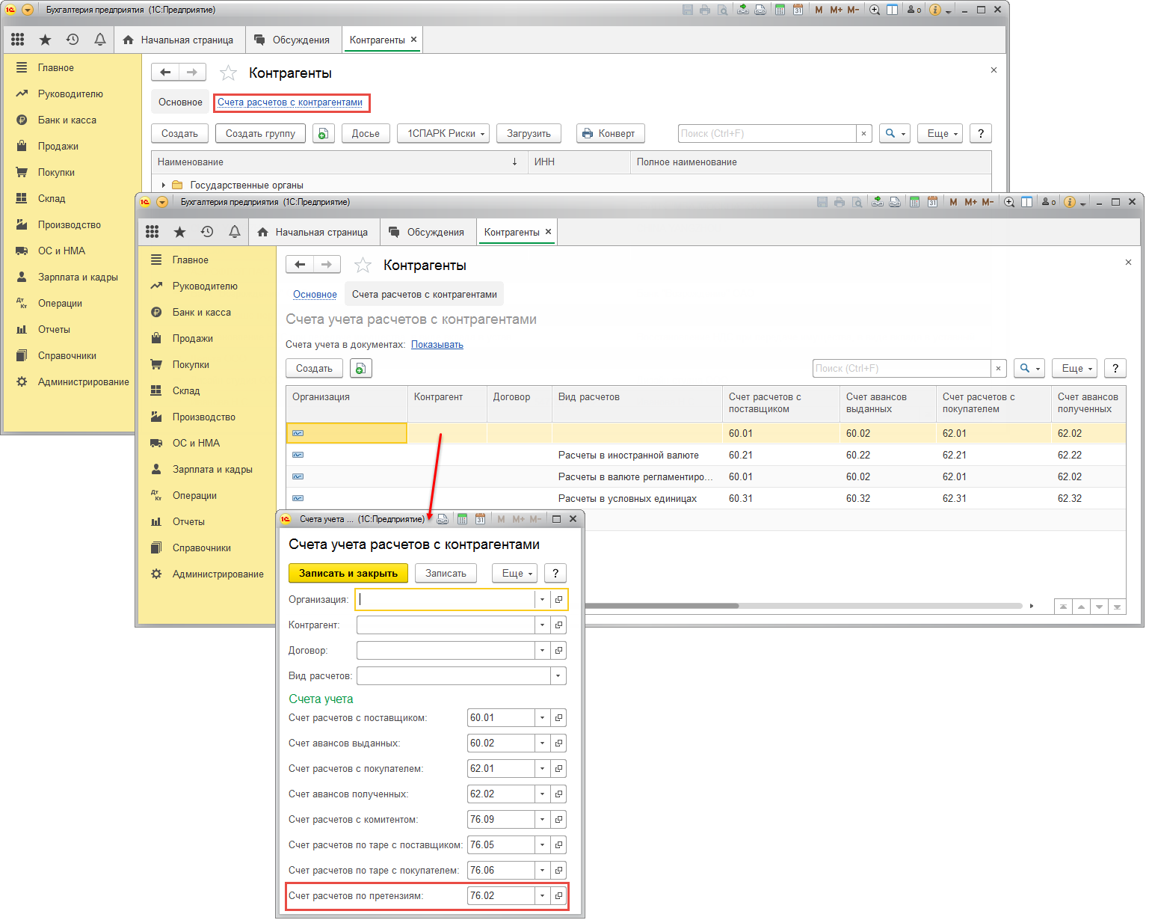Viewport: 1152px width, 920px height.
Task: Open Администрирование section in front window sidebar
Action: coord(218,574)
